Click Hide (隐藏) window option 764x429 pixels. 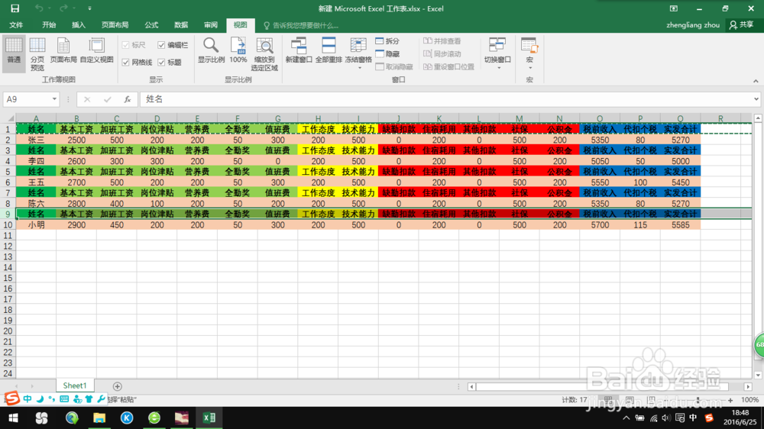coord(388,54)
